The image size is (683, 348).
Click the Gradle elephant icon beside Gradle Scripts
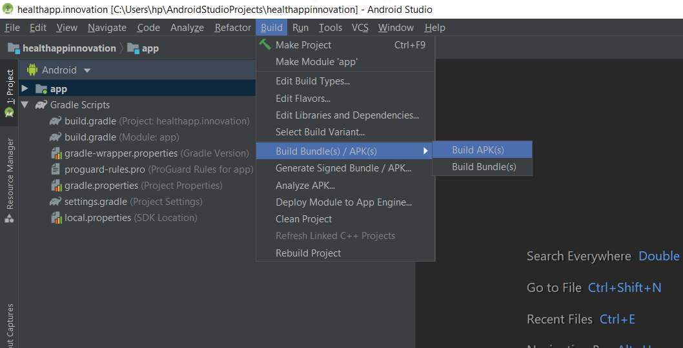pyautogui.click(x=41, y=105)
